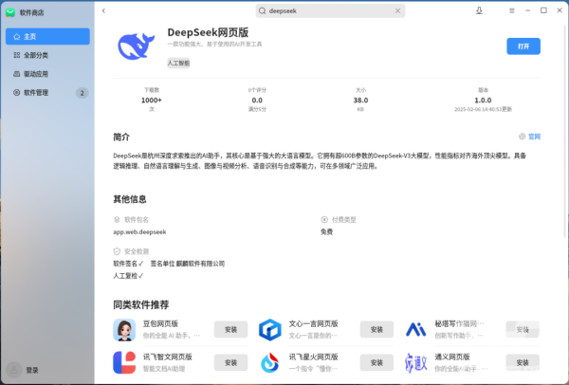Click the user avatar icon
The width and height of the screenshot is (569, 385).
click(x=14, y=370)
